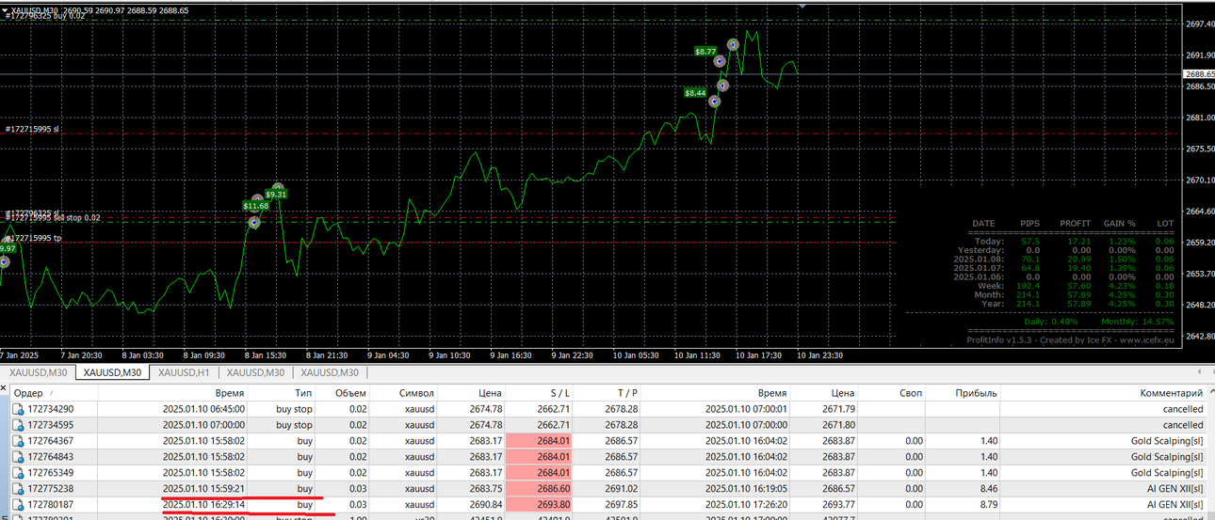Click the icon next to order 172764367

(x=18, y=441)
